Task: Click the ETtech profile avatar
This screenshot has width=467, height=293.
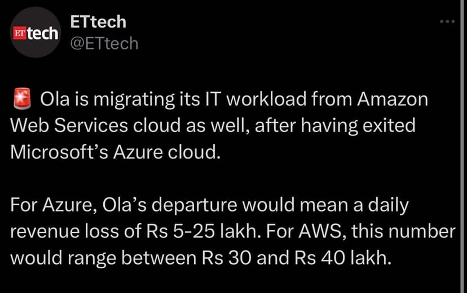Action: coord(36,33)
